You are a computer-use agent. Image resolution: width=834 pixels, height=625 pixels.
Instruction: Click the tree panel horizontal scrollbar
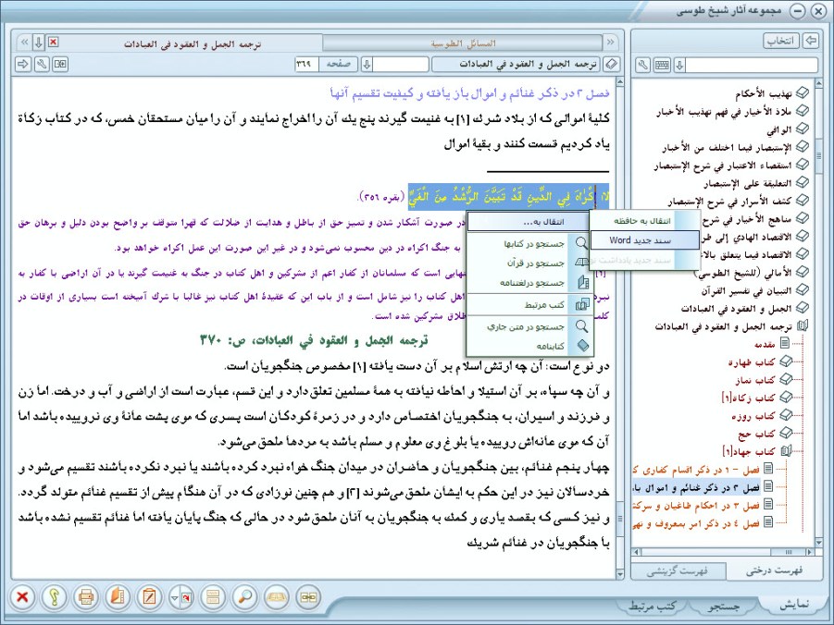point(723,552)
